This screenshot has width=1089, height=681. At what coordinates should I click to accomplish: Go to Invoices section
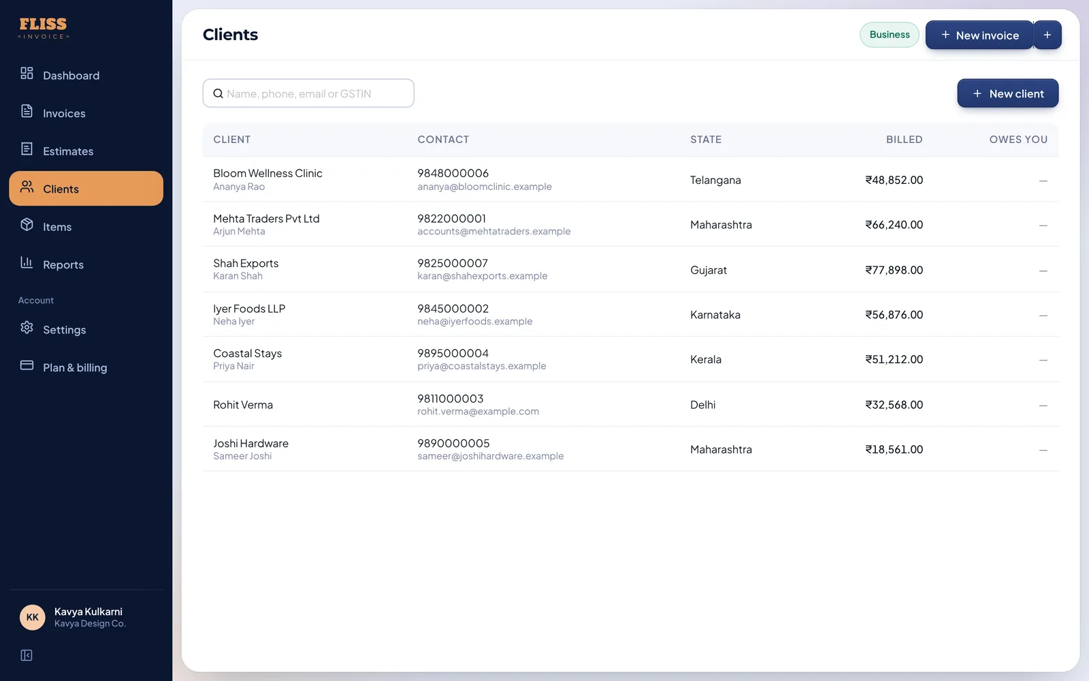tap(86, 113)
